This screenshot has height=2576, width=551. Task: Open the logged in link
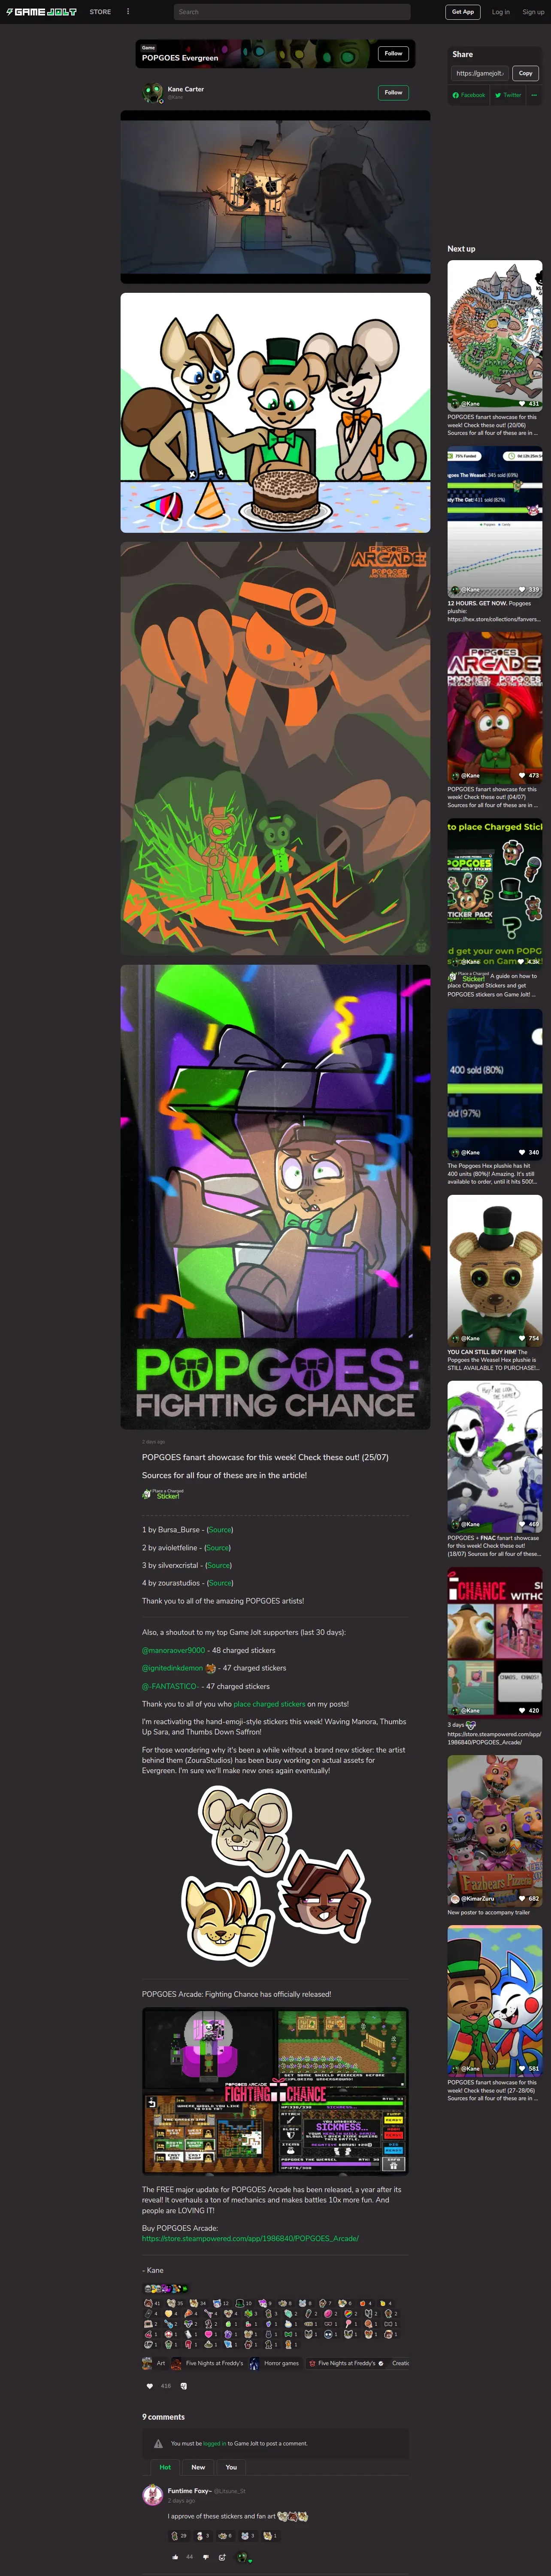pos(214,2443)
